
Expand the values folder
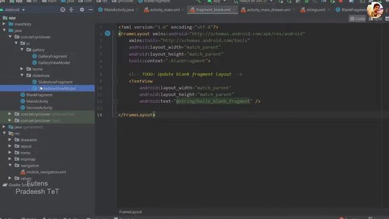coord(10,178)
